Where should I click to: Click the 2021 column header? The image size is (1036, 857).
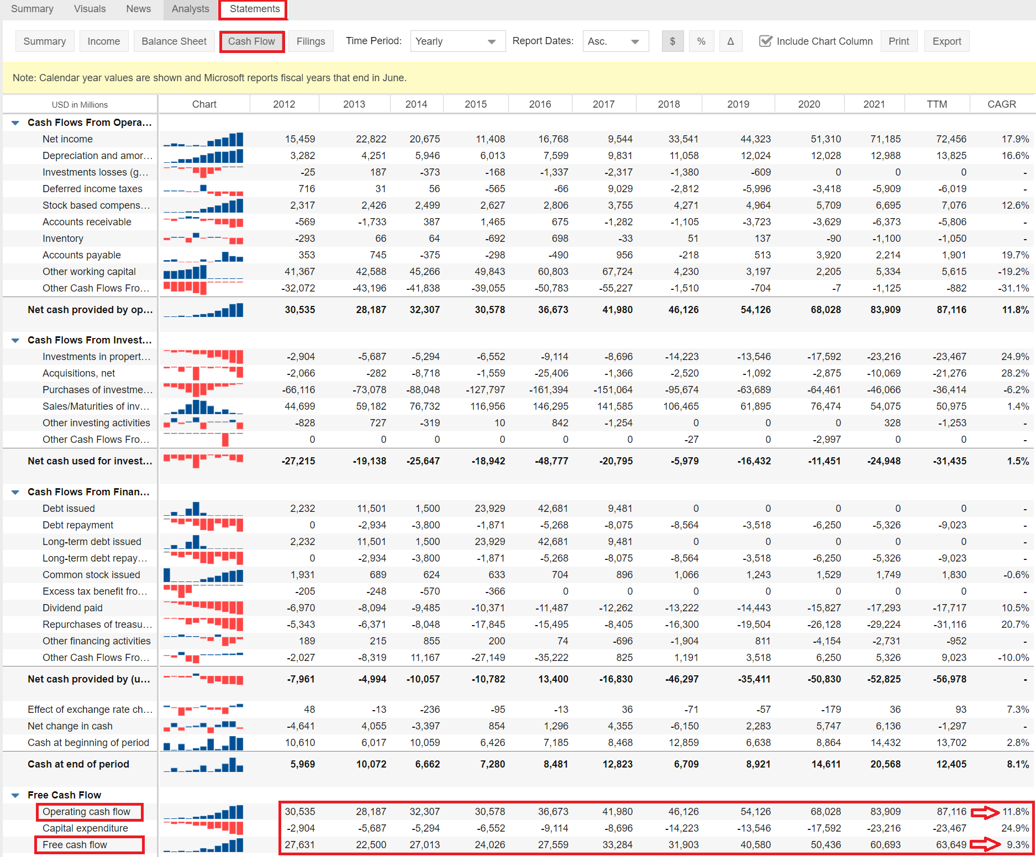pos(874,104)
